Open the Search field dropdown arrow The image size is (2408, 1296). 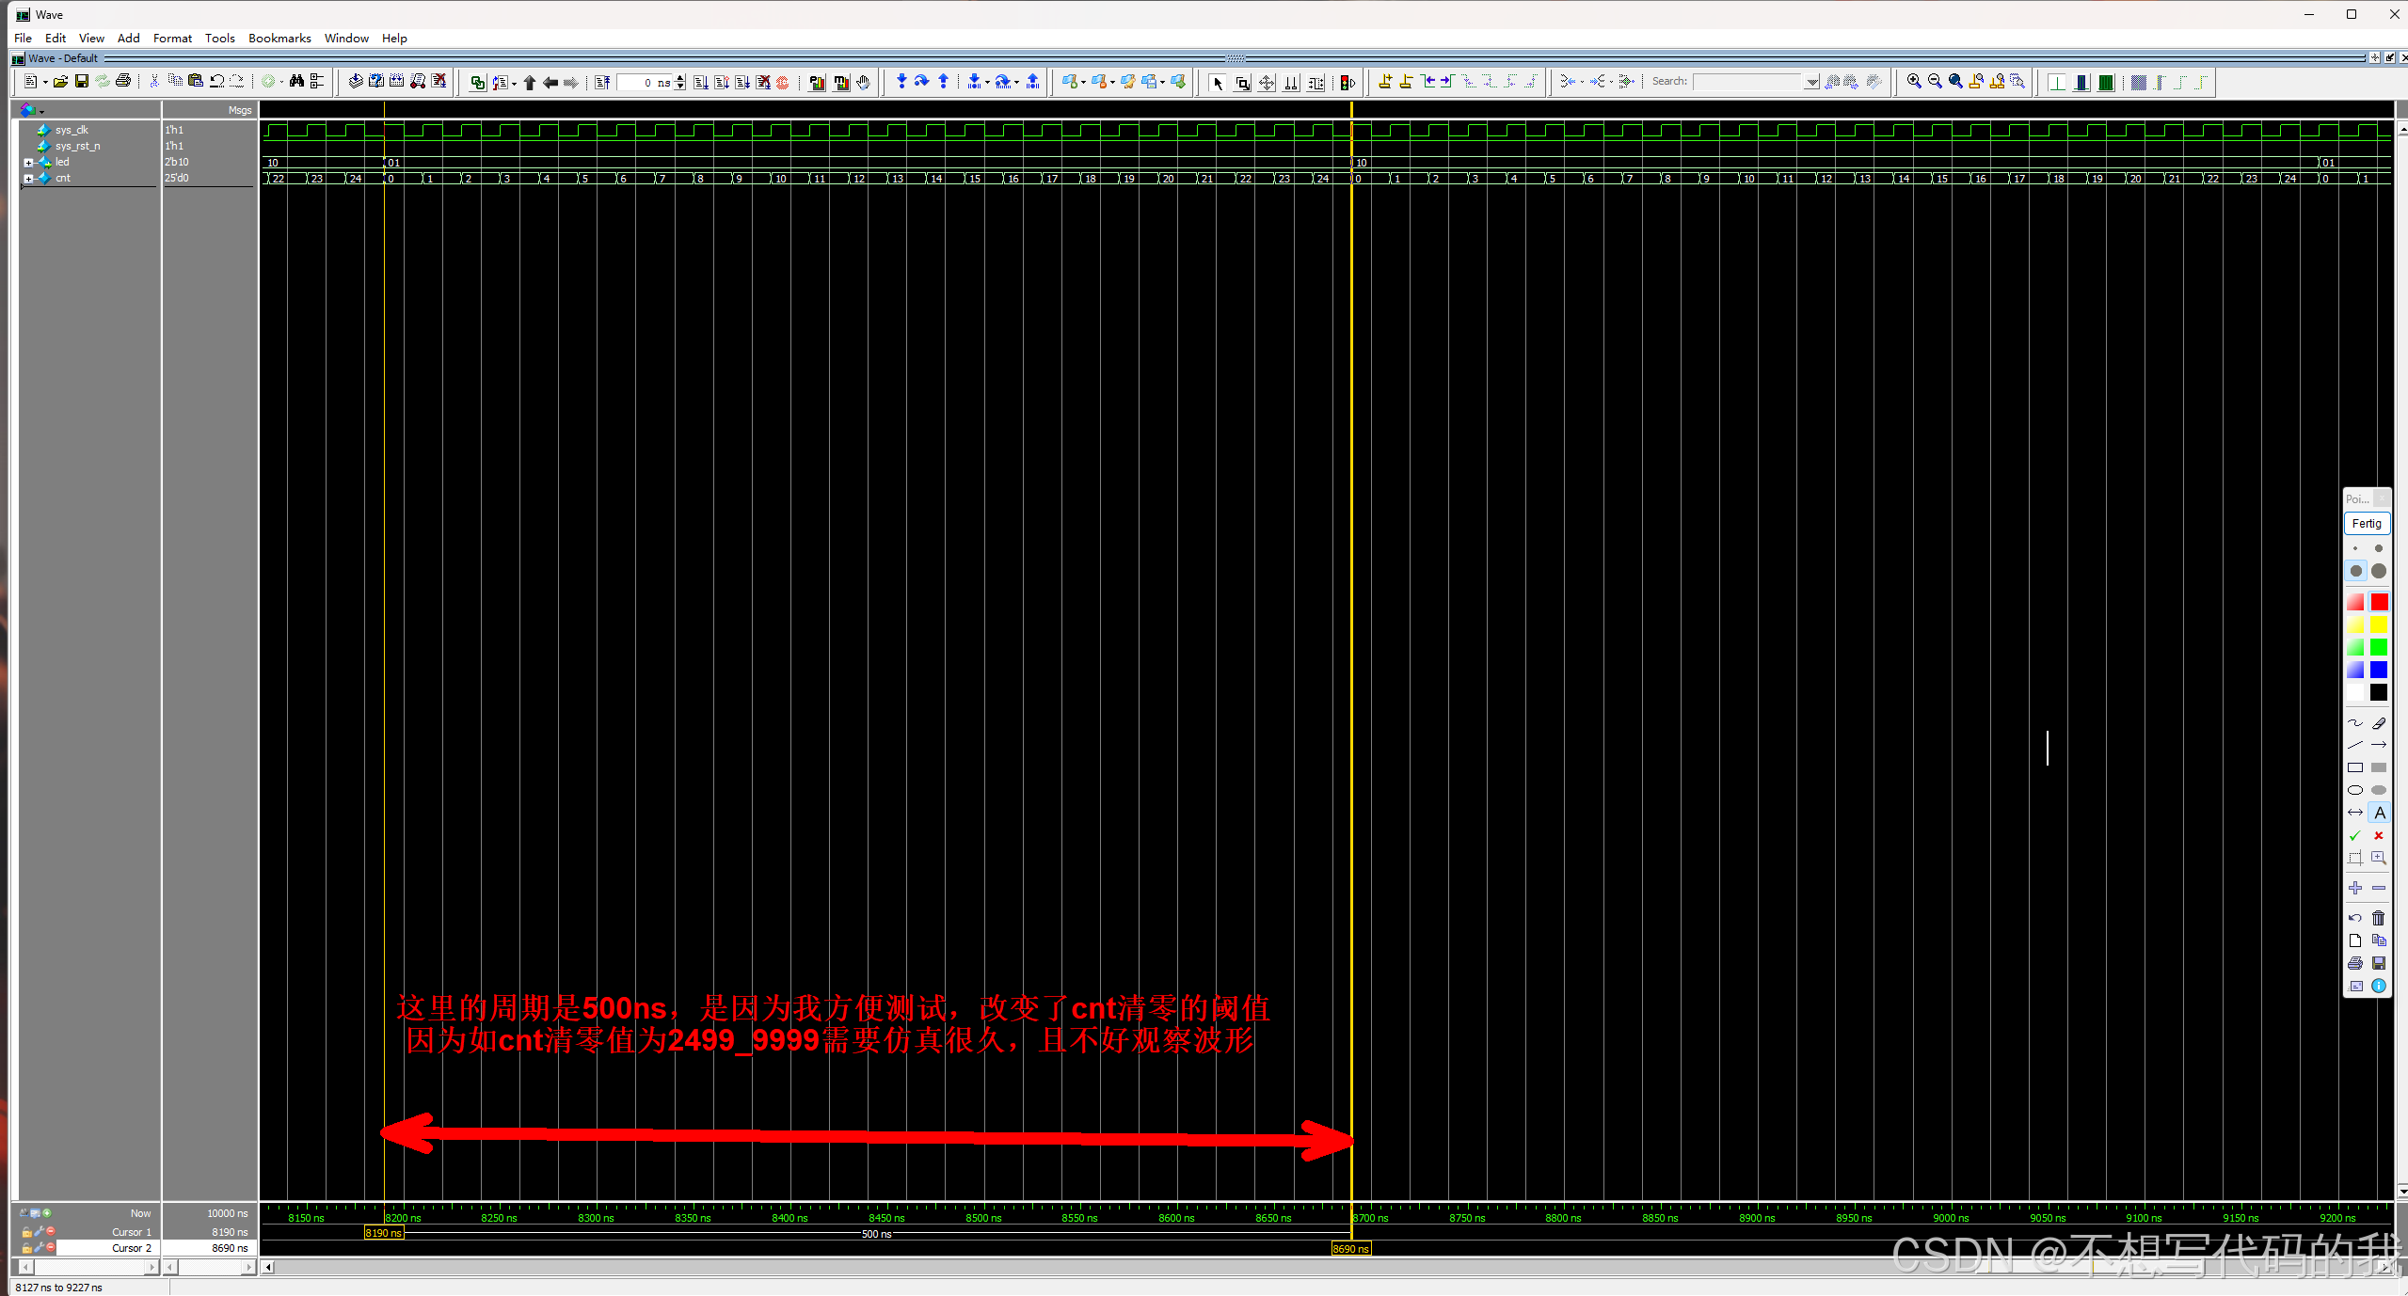[1811, 82]
